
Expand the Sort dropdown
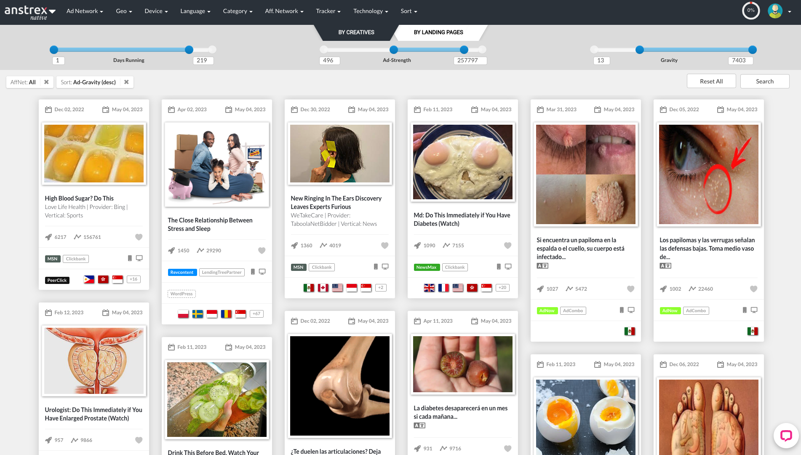coord(409,11)
